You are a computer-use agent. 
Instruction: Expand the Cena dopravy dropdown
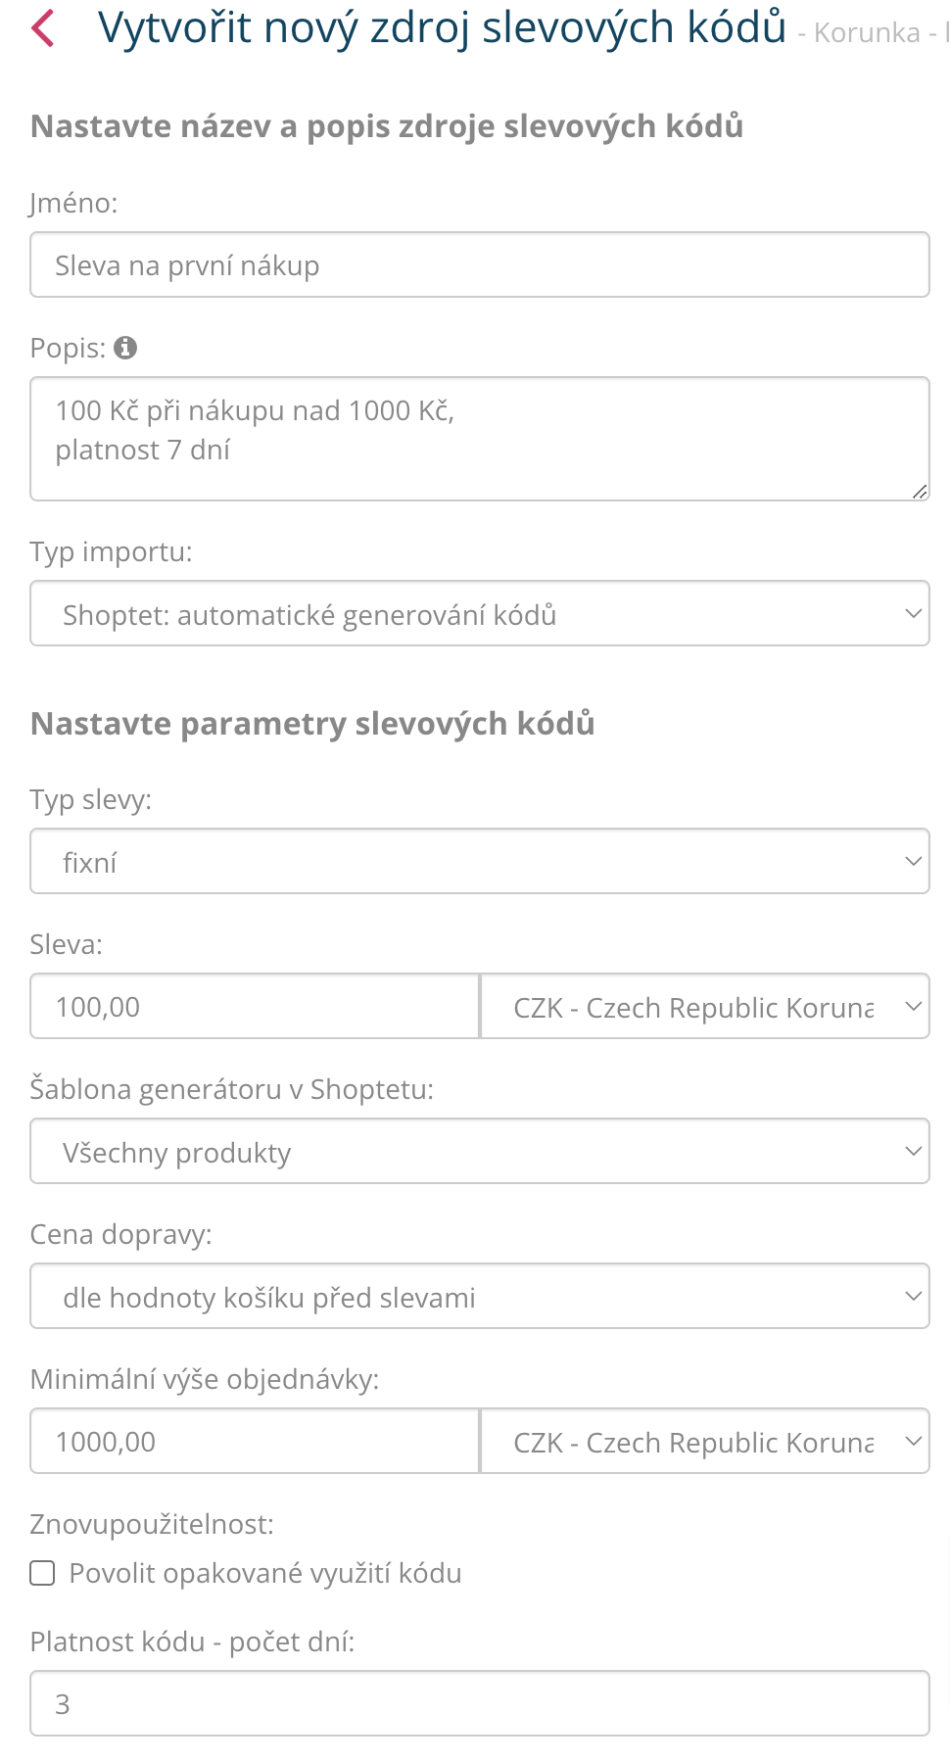[479, 1297]
